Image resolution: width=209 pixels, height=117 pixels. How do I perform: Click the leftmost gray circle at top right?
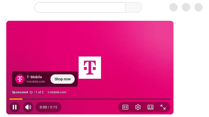(x=173, y=7)
